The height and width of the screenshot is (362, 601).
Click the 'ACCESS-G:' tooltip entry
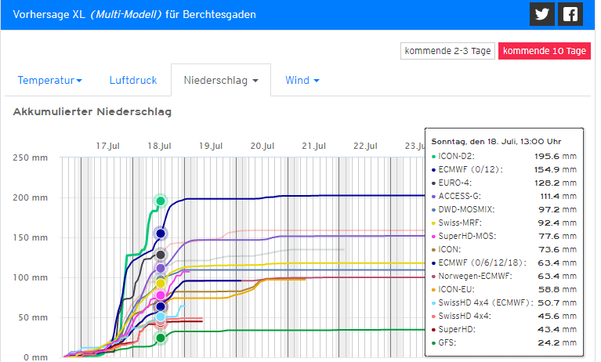tap(460, 197)
